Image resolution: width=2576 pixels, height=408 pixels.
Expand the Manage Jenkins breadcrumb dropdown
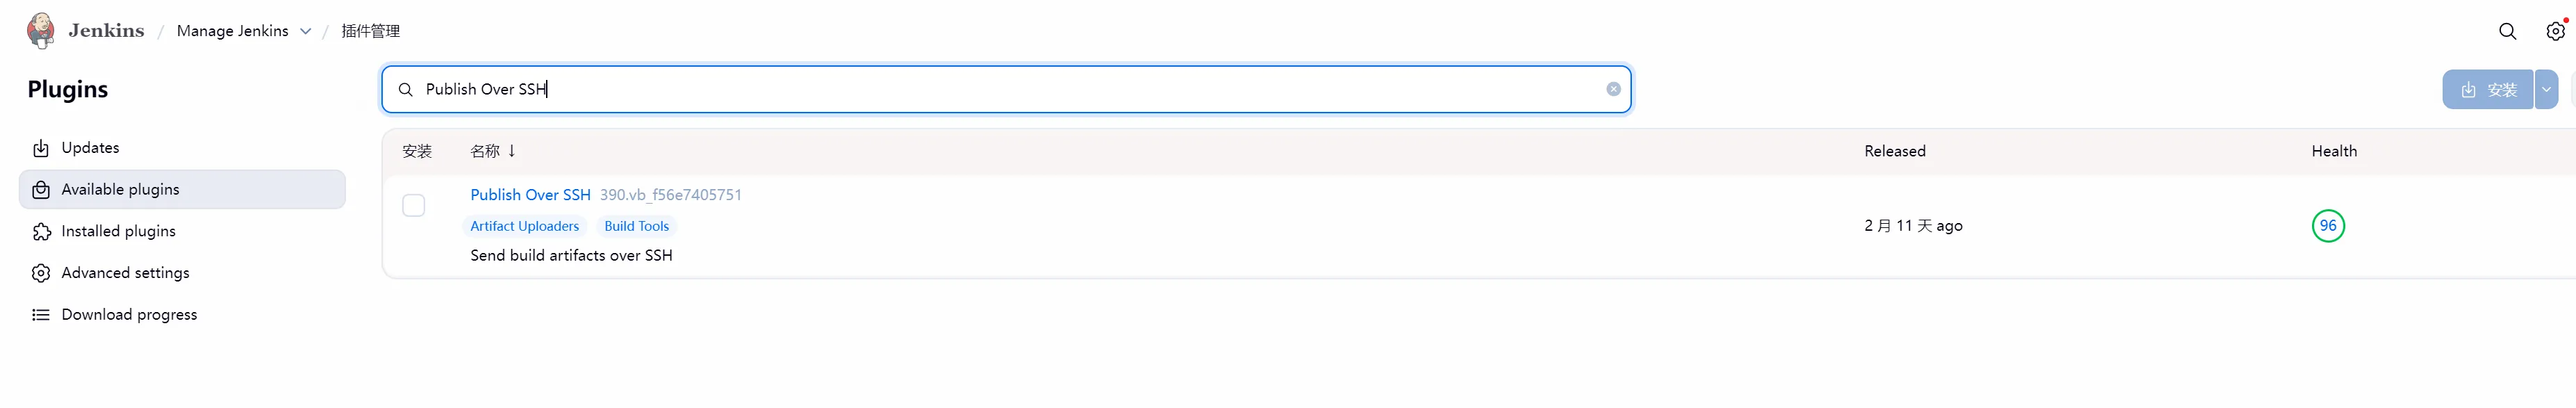(x=306, y=31)
